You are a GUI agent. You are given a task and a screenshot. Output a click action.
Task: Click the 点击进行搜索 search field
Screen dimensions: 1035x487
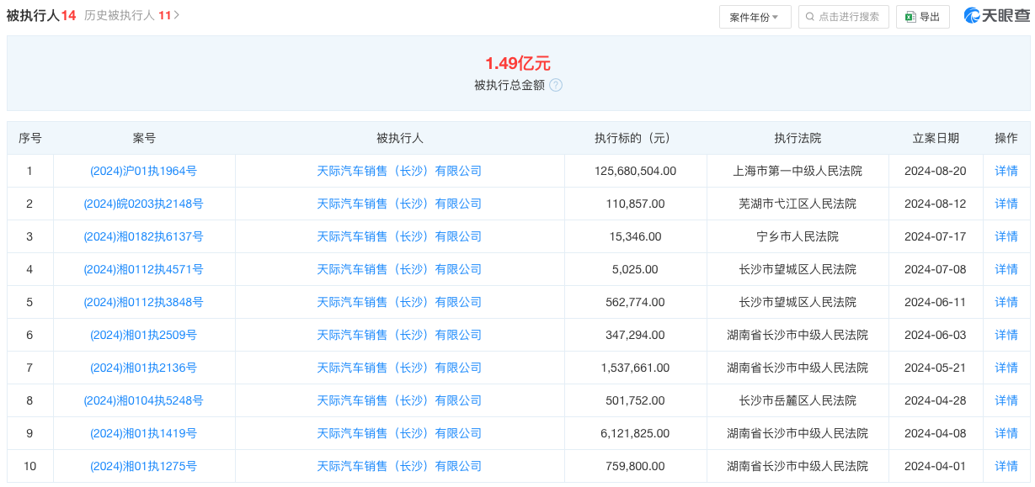(x=843, y=17)
